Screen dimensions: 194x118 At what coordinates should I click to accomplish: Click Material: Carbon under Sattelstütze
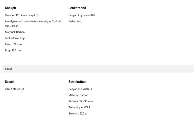(78, 95)
